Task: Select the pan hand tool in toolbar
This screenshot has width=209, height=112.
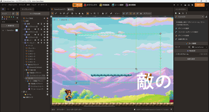Action: tap(79, 13)
